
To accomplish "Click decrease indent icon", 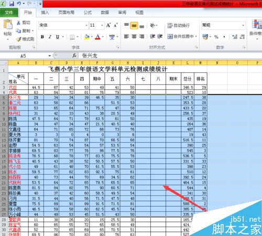I will tap(152, 36).
